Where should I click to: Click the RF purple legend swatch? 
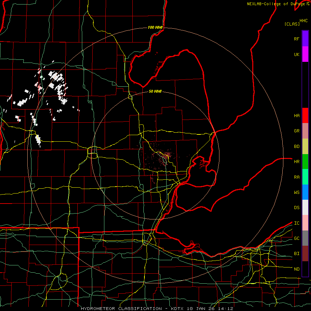[305, 39]
